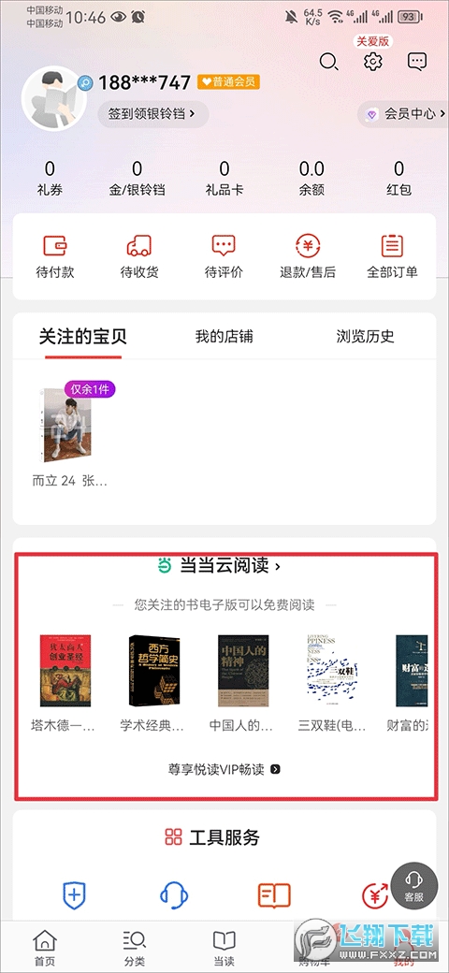Open settings gear icon
This screenshot has height=973, width=449.
point(373,62)
